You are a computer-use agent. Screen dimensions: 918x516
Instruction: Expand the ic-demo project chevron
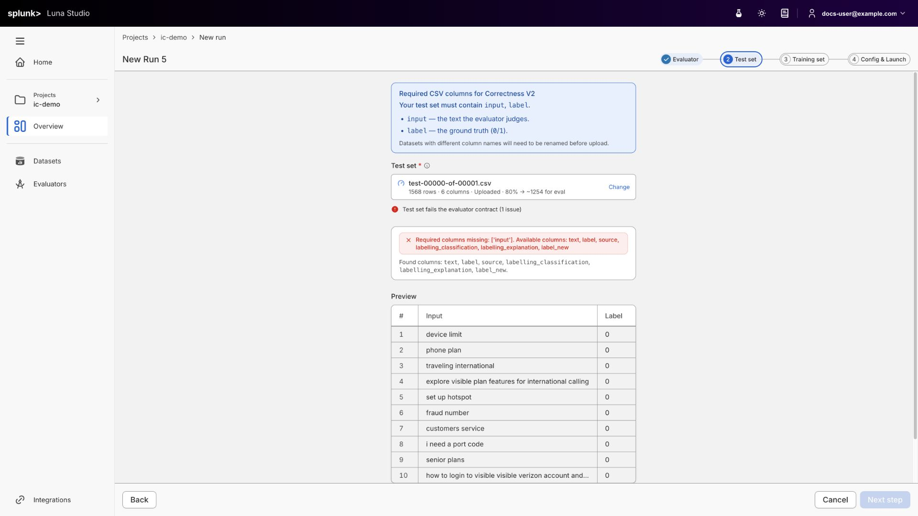coord(98,100)
